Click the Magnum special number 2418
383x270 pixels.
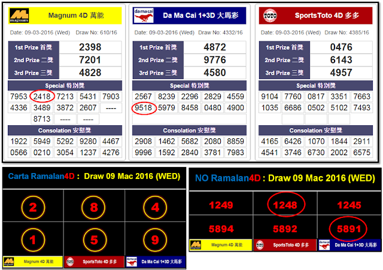[42, 96]
